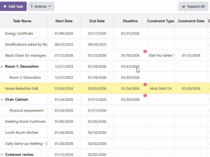The height and width of the screenshot is (157, 210).
Task: Open the Actions dropdown menu
Action: 41,6
